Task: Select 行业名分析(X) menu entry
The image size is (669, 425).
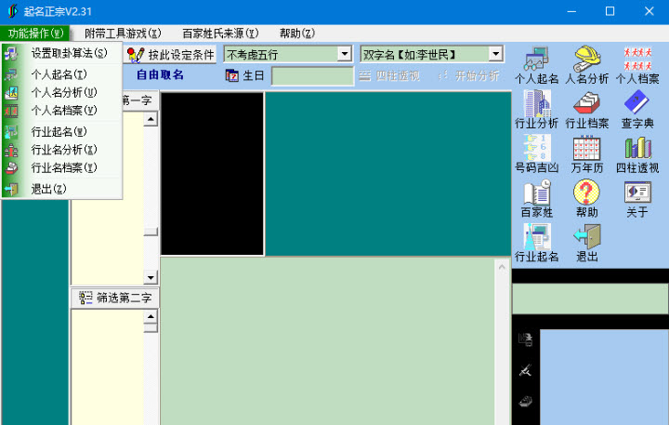Action: point(62,150)
